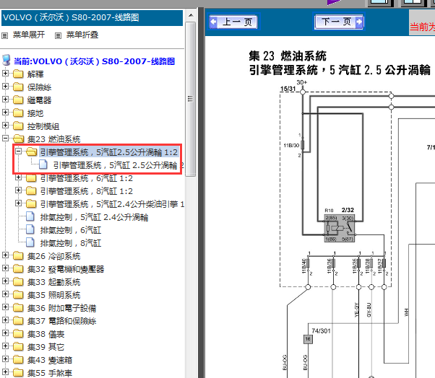Click page icon for 排氣控制, 6汽缸
The image size is (435, 378).
click(x=30, y=229)
